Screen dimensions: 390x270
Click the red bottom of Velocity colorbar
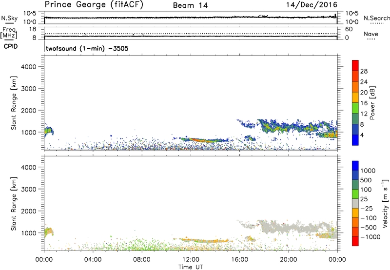tap(355, 241)
